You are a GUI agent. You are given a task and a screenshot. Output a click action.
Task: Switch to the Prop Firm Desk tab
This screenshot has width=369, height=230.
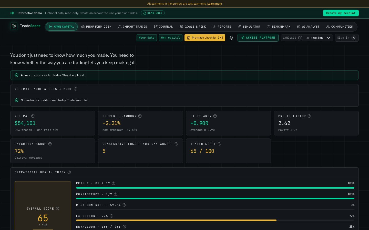tap(96, 27)
